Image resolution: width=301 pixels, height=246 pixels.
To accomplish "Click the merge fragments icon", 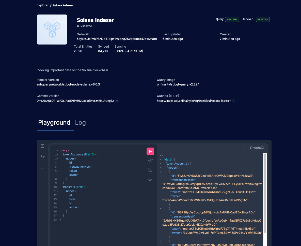I will (150, 169).
